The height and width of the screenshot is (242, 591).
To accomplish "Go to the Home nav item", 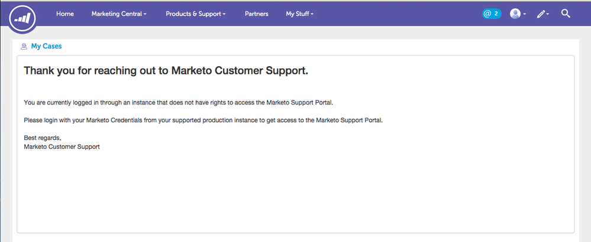I will pyautogui.click(x=64, y=14).
